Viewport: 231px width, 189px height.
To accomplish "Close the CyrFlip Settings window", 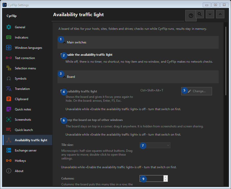I will point(224,5).
